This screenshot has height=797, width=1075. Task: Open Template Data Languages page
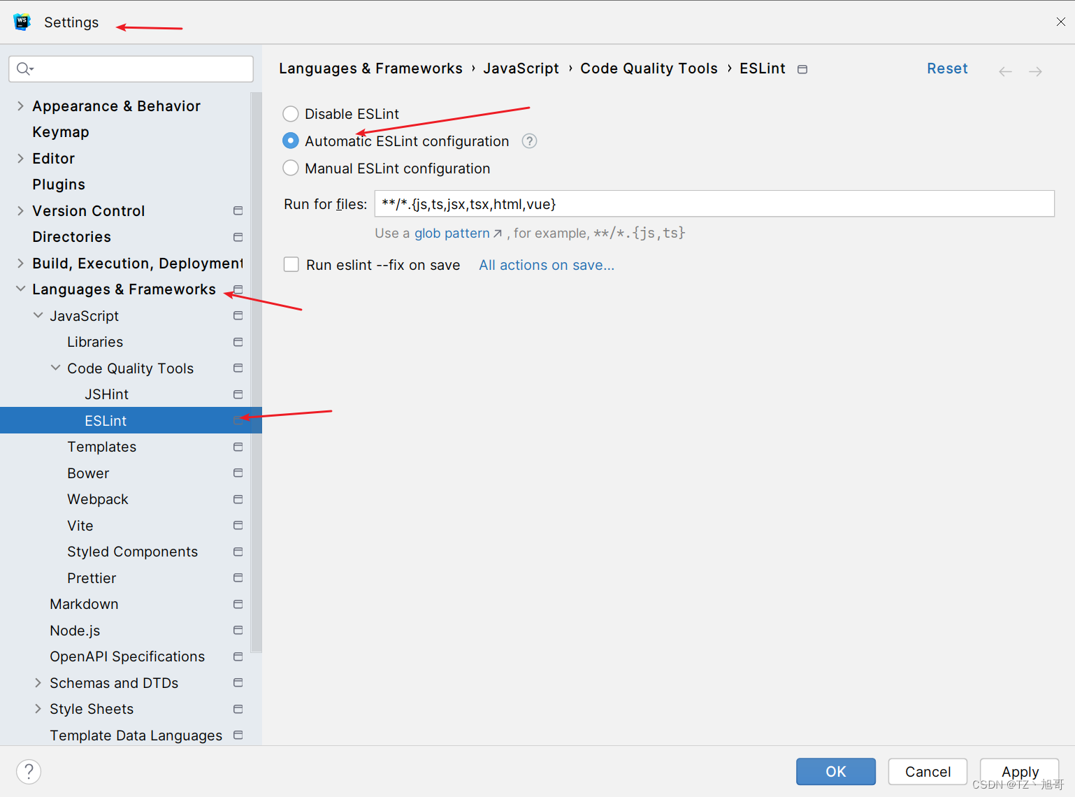[x=136, y=735]
